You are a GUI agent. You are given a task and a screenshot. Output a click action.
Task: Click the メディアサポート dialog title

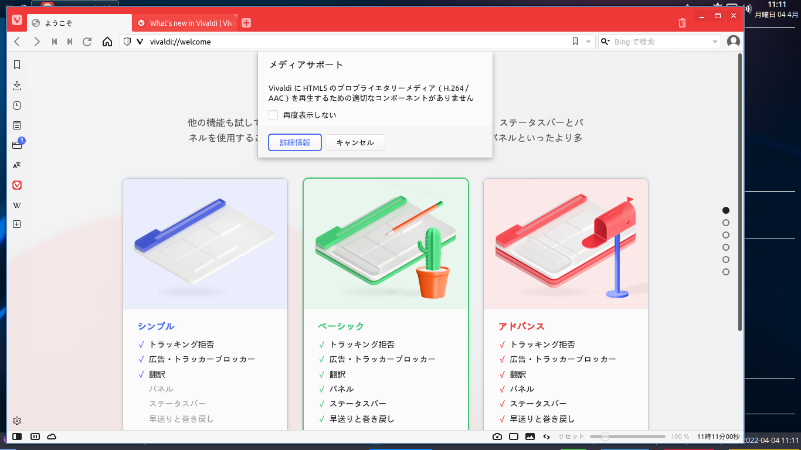[306, 65]
